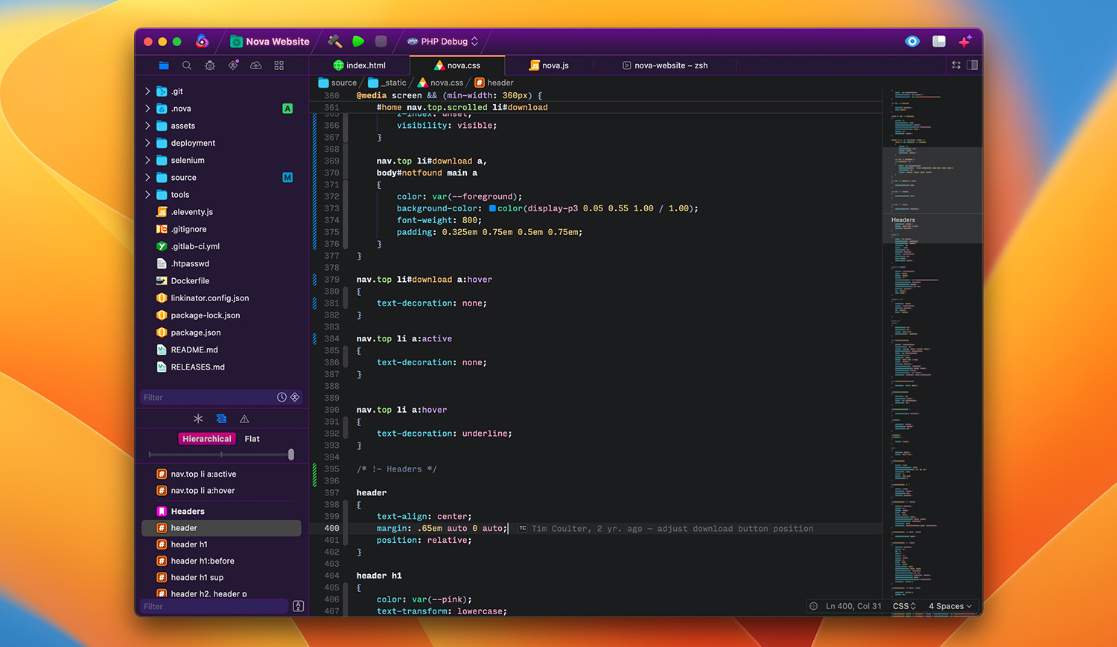
Task: Click the recent files clock icon
Action: coord(281,397)
